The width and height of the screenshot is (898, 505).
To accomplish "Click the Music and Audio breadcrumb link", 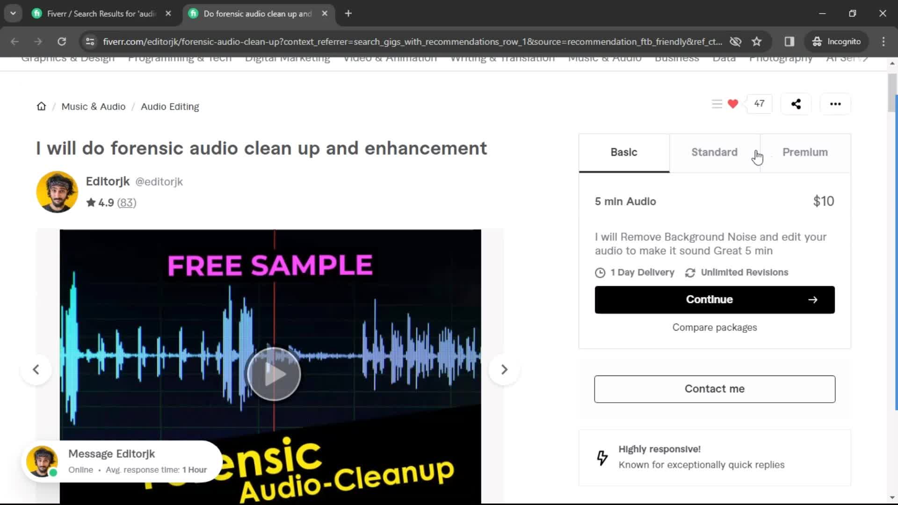I will [x=93, y=106].
